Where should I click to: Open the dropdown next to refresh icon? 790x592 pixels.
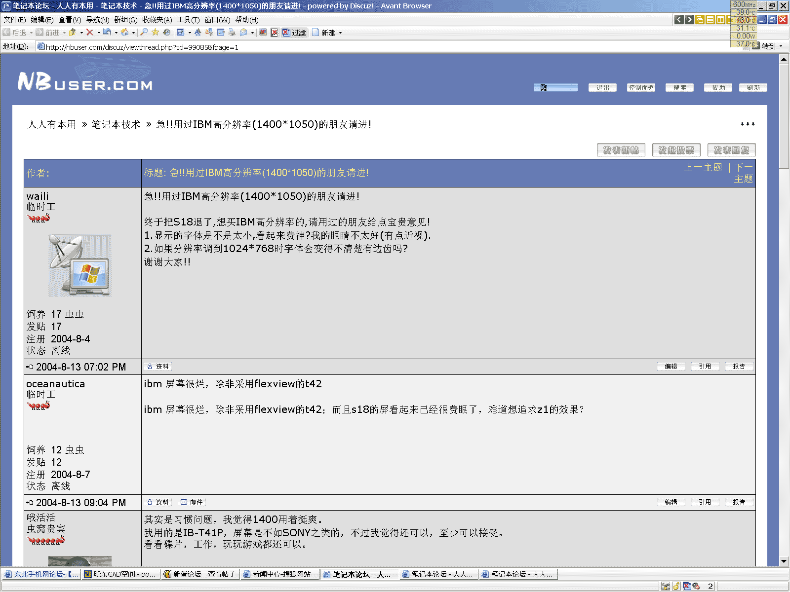[116, 33]
